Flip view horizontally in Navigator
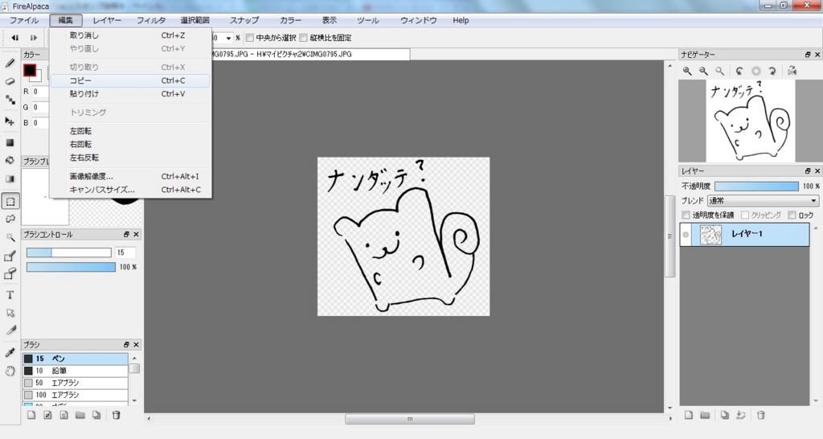The width and height of the screenshot is (823, 439). [792, 71]
